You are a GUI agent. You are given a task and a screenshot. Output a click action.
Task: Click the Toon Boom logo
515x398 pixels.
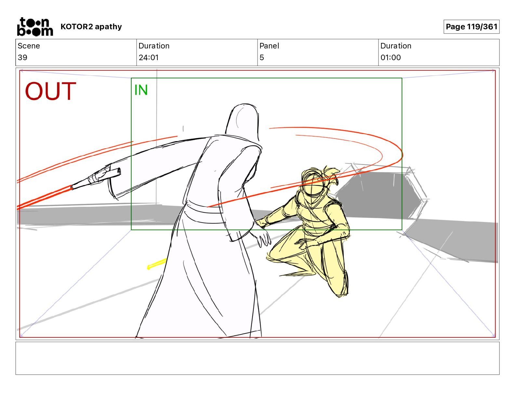click(35, 27)
